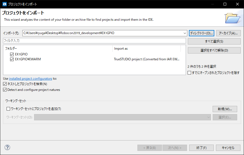The height and width of the screenshot is (155, 244).
Task: Click TrueSTUDIO project import type cell
Action: point(147,59)
